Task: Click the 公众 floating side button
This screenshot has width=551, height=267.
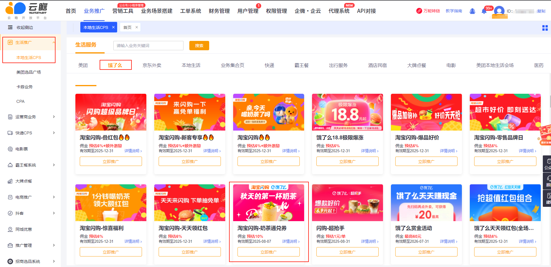Action: tap(547, 164)
